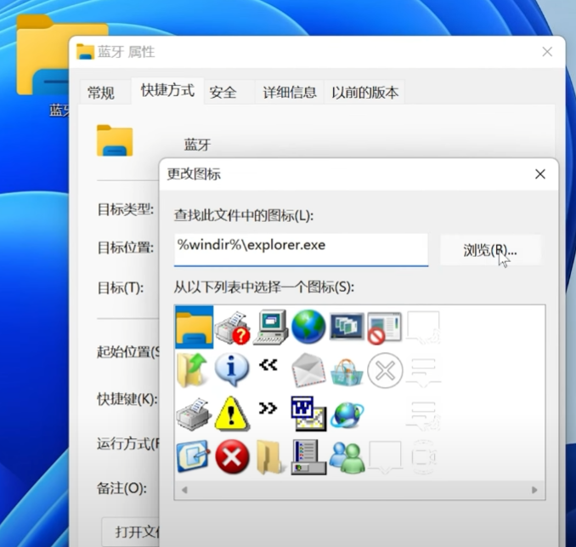Image resolution: width=576 pixels, height=547 pixels.
Task: Close the 更改图标 dialog
Action: (540, 174)
